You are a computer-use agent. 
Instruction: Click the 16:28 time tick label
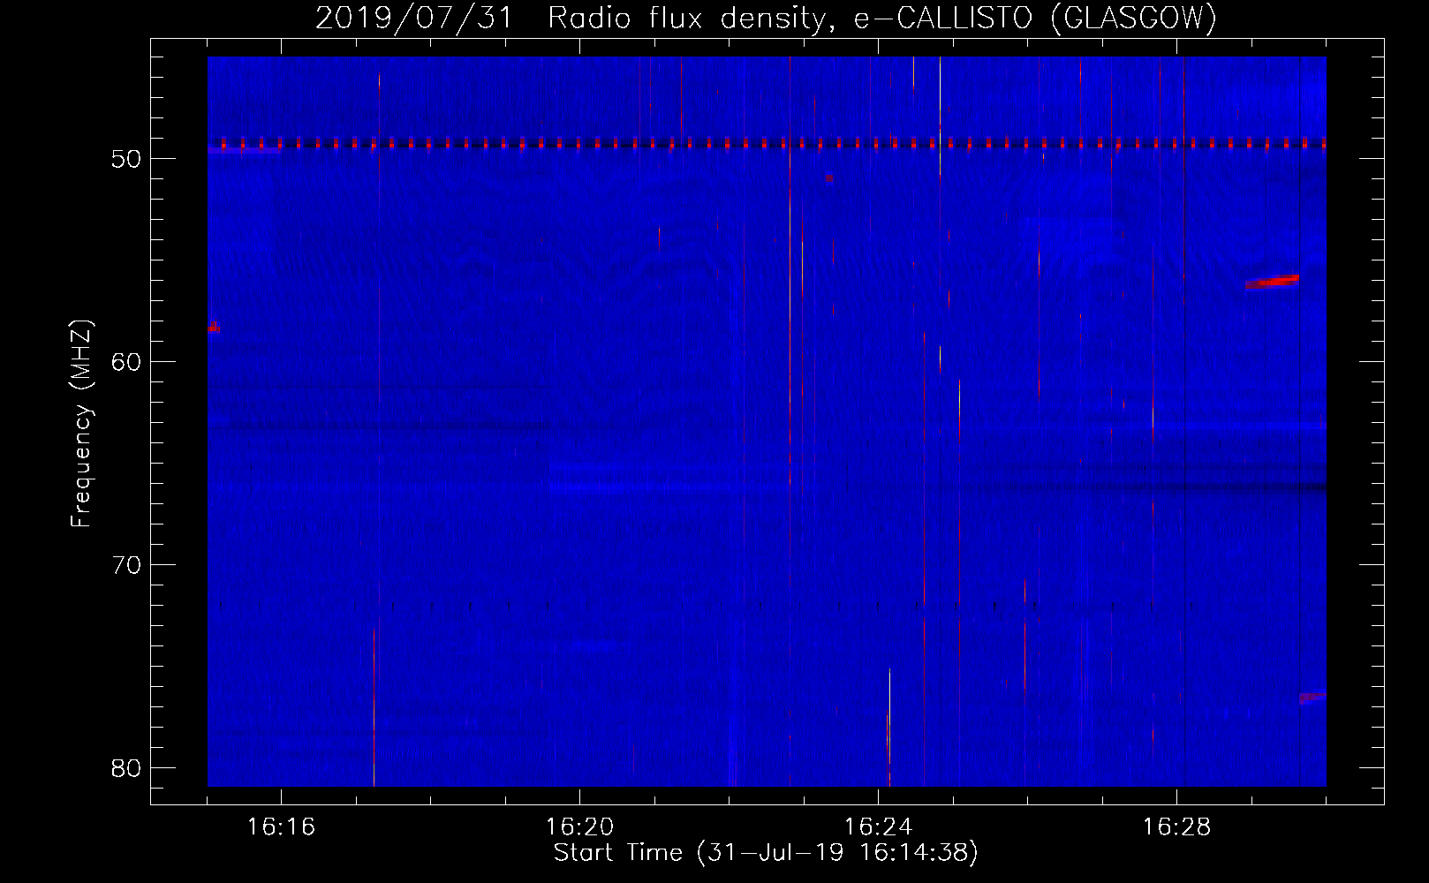point(1176,826)
